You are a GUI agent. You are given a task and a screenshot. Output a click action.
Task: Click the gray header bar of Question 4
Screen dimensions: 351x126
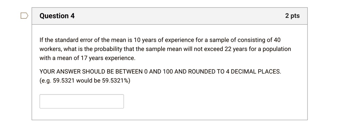pos(169,16)
